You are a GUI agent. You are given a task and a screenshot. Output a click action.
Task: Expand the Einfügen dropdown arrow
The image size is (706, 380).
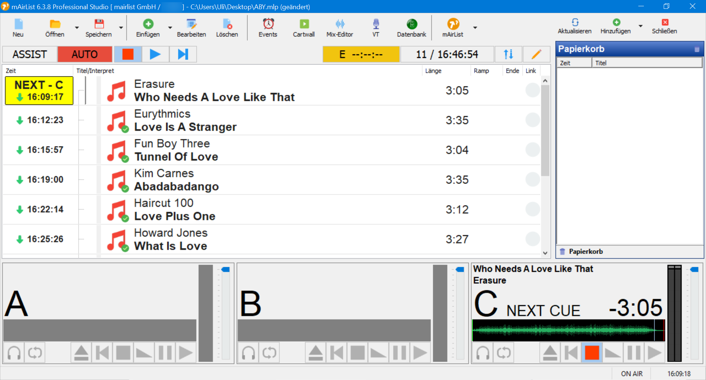click(x=170, y=28)
